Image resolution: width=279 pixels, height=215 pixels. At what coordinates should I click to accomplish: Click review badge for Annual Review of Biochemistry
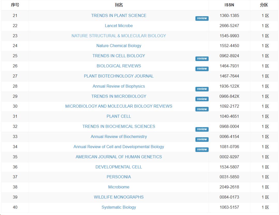coord(202,139)
